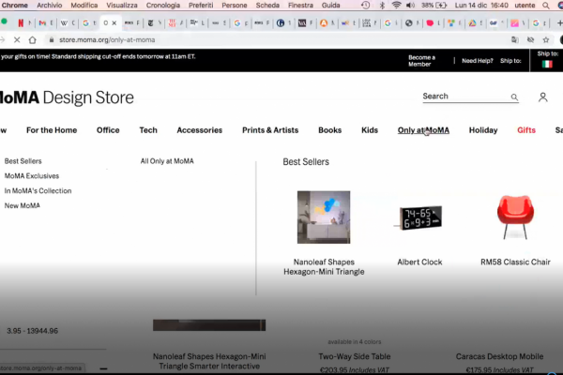
Task: Select In MoMA's Collection link
Action: pyautogui.click(x=38, y=190)
